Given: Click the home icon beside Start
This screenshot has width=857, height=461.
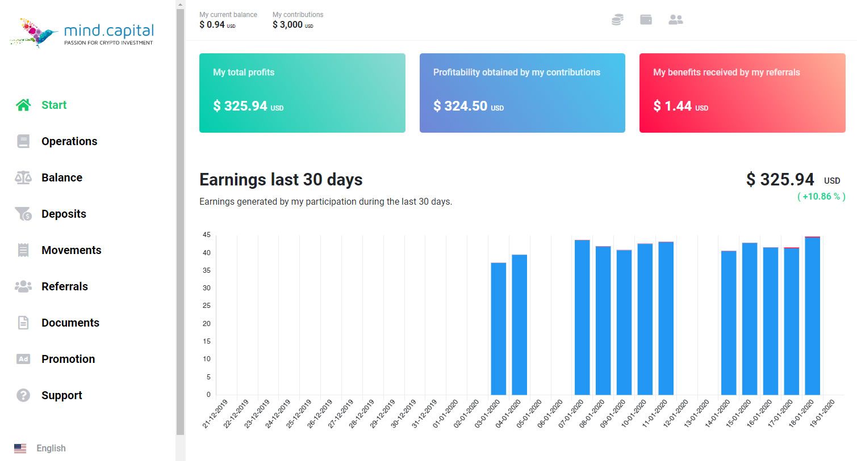Looking at the screenshot, I should click(x=23, y=105).
